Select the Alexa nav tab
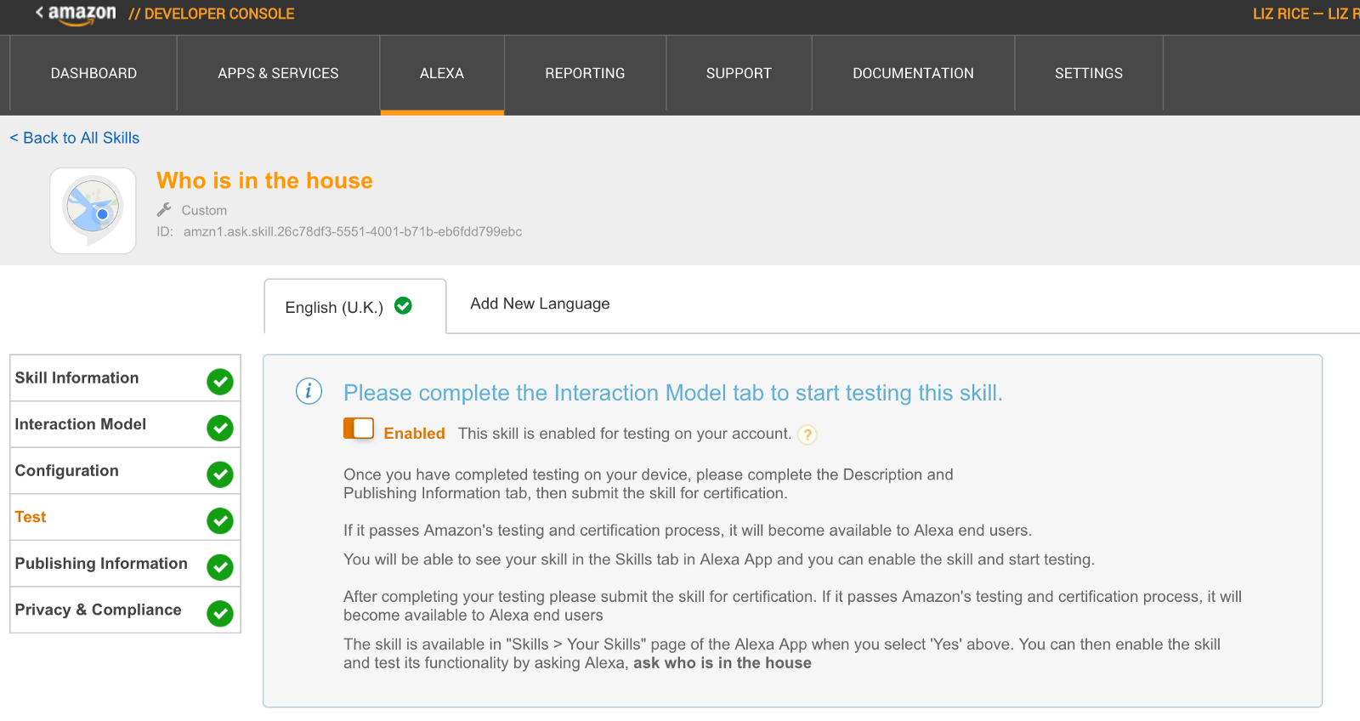The height and width of the screenshot is (721, 1360). tap(442, 73)
